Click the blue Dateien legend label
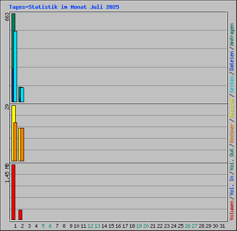This screenshot has height=231, width=237. [x=232, y=61]
